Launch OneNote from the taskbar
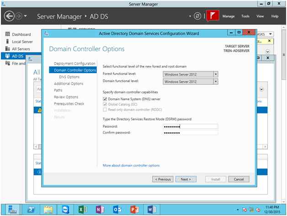Screen dimensions: 287x216 pos(100,210)
